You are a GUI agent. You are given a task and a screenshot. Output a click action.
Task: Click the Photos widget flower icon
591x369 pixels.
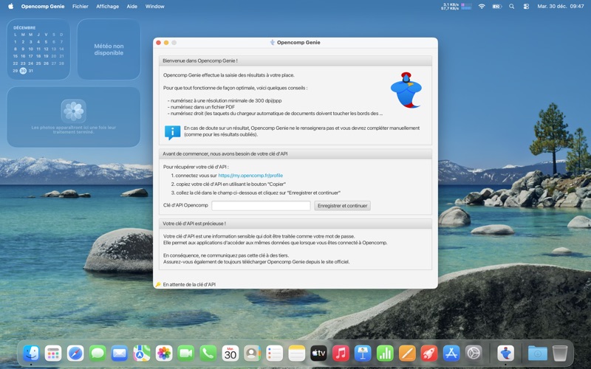pyautogui.click(x=73, y=111)
